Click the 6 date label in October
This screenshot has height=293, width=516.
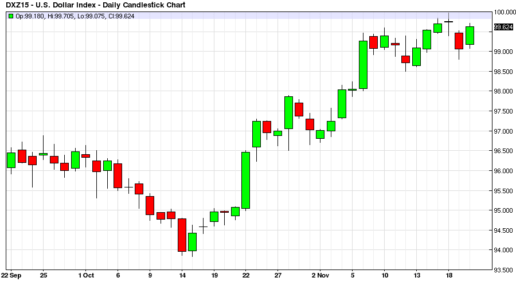(x=118, y=275)
